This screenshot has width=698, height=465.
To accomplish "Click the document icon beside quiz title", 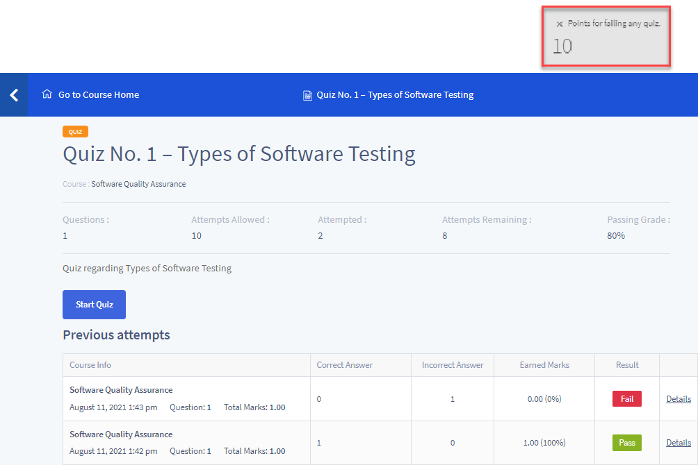I will click(x=307, y=95).
